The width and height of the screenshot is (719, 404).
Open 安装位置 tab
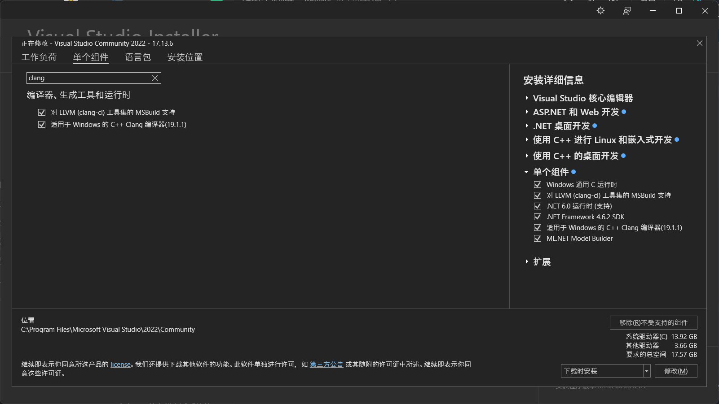(x=185, y=57)
